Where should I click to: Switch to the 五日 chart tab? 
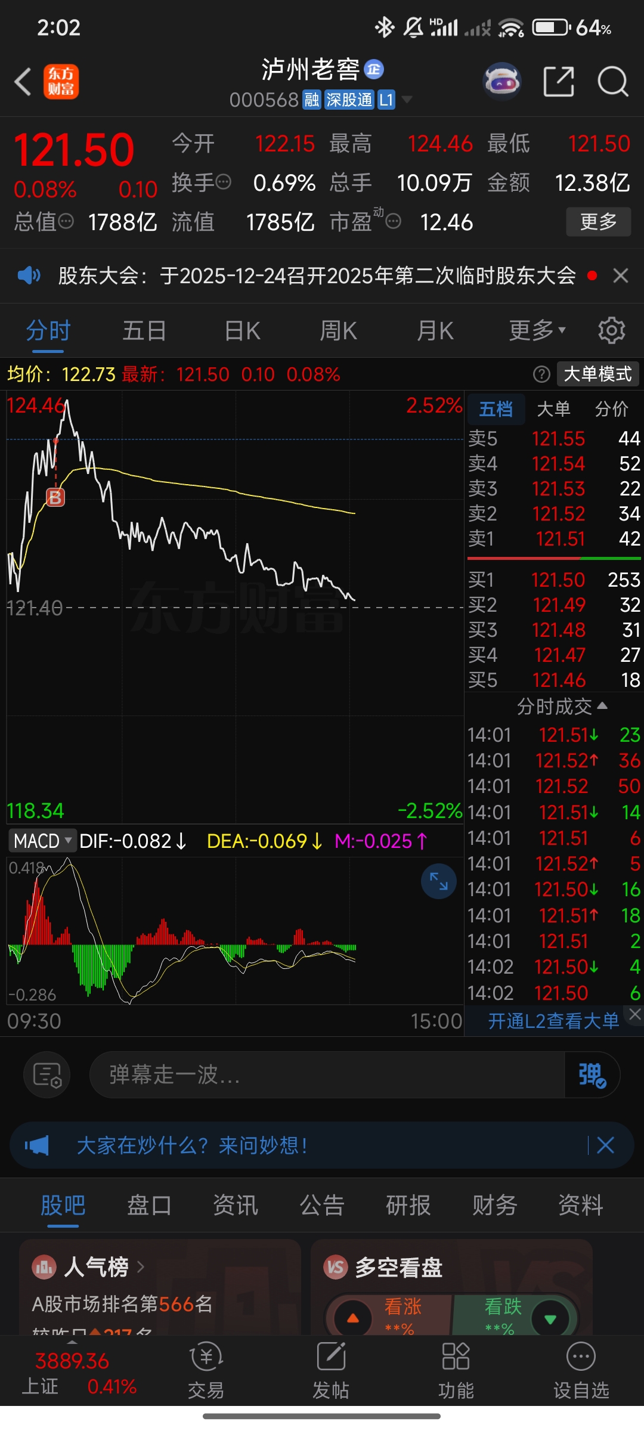[144, 330]
